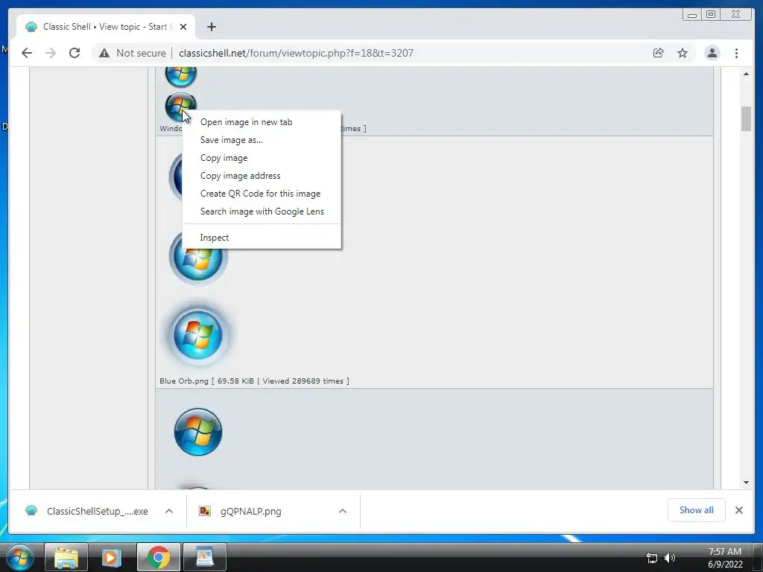
Task: Restore down the Chrome window
Action: (x=711, y=15)
